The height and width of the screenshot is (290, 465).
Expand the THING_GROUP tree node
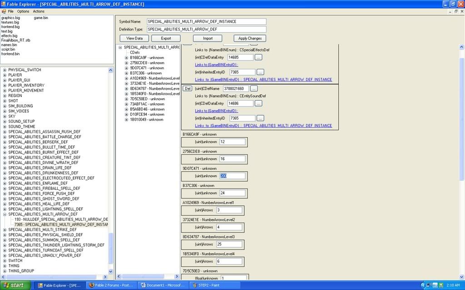click(5, 271)
